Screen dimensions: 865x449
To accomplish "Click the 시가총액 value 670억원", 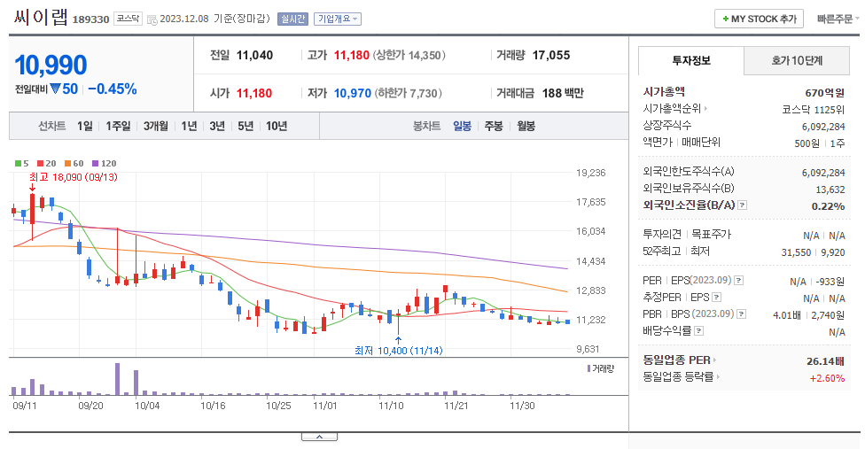I will point(825,93).
